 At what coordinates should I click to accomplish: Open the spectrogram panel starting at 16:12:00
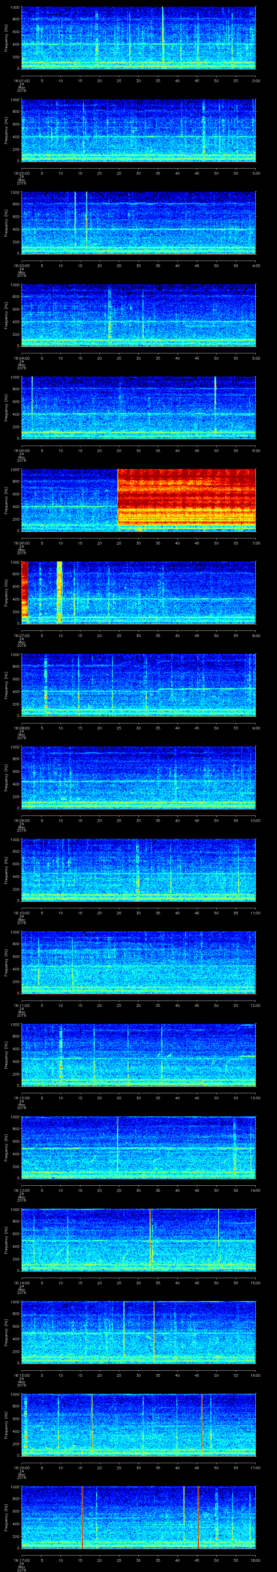coord(139,1055)
